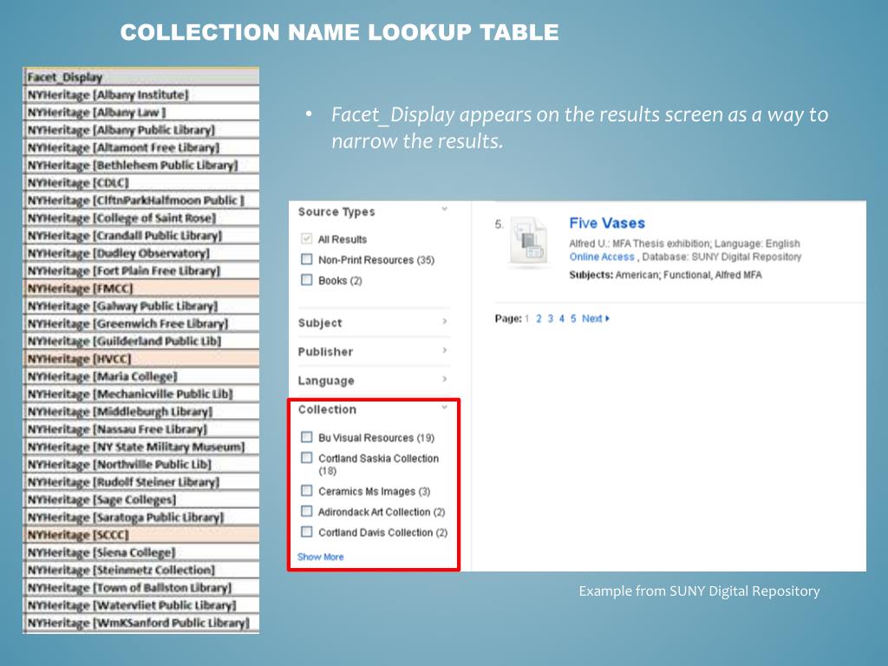Click the Five Vases document icon
Image resolution: width=888 pixels, height=666 pixels.
tap(528, 241)
